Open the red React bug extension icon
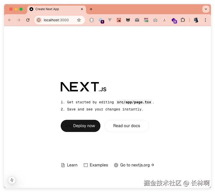Screen dimensions: 215x192 point(119,20)
